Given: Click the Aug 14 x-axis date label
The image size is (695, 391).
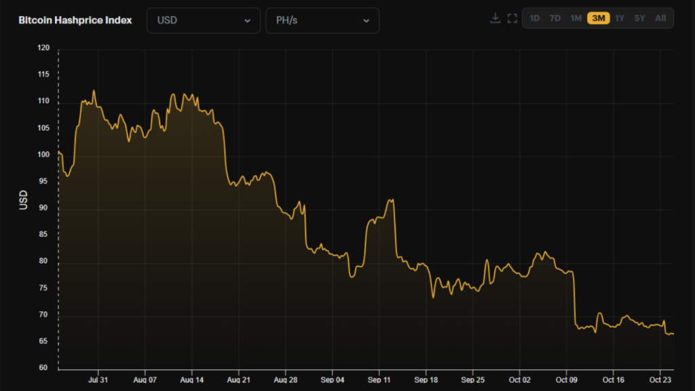Looking at the screenshot, I should pos(192,381).
